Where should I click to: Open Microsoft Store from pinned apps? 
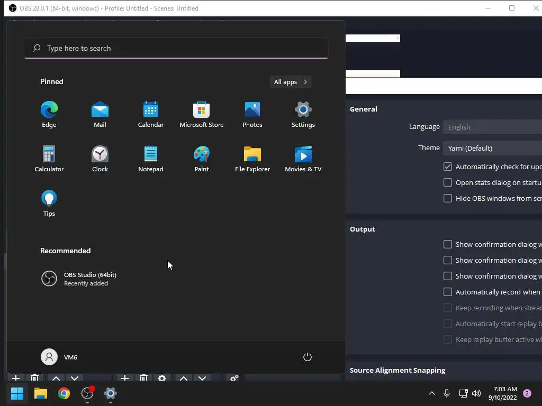(202, 114)
